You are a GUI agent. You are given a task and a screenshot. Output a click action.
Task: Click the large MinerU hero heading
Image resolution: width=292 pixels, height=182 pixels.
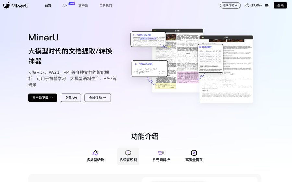click(x=43, y=37)
